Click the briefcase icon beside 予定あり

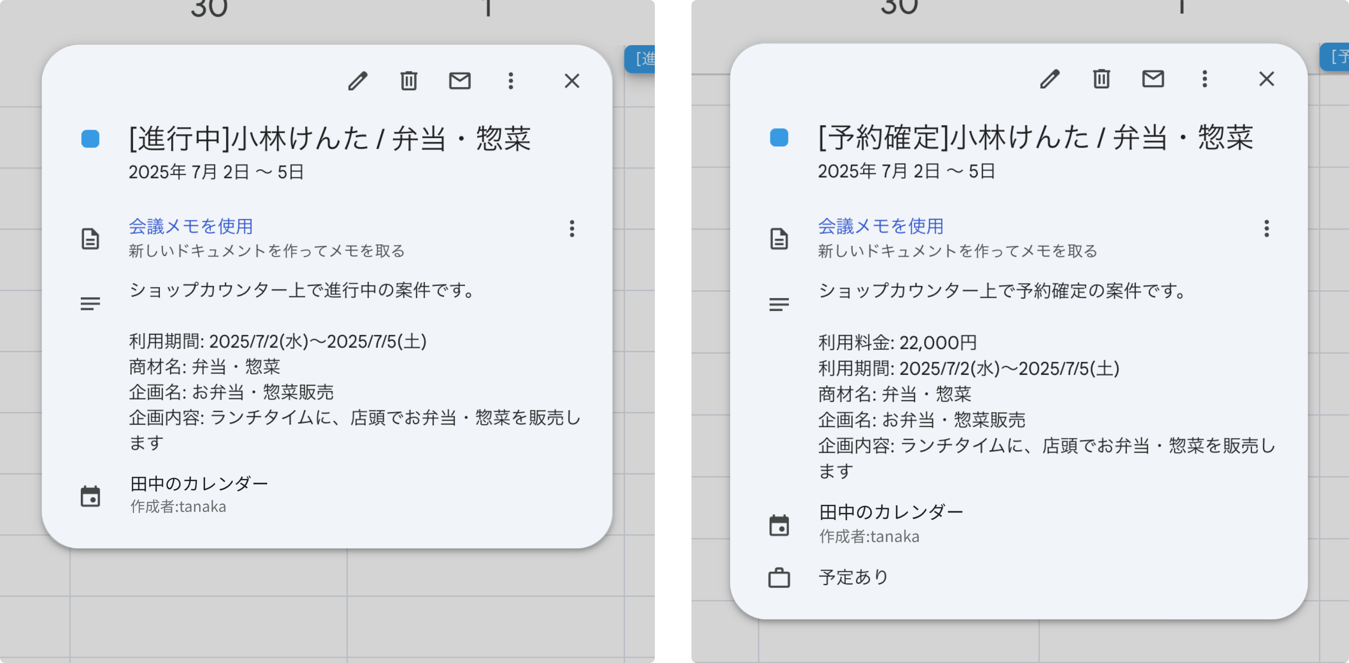coord(780,578)
